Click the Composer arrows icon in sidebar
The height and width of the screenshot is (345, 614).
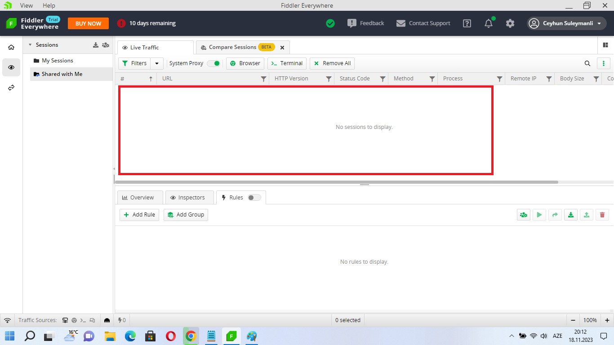pyautogui.click(x=11, y=88)
